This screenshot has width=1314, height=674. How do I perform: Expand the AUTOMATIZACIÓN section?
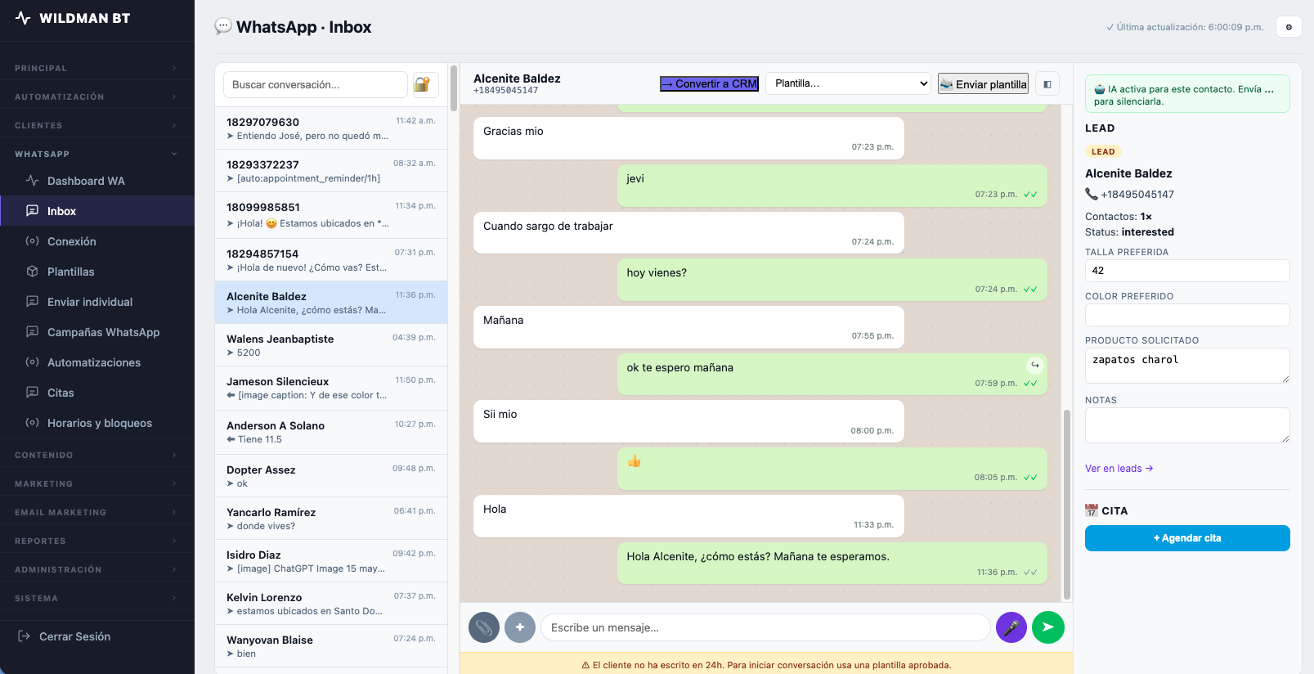pos(97,97)
